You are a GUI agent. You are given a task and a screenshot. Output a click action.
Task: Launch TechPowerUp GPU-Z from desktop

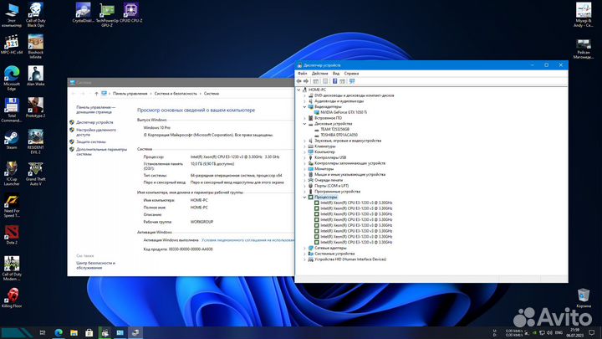pyautogui.click(x=107, y=14)
